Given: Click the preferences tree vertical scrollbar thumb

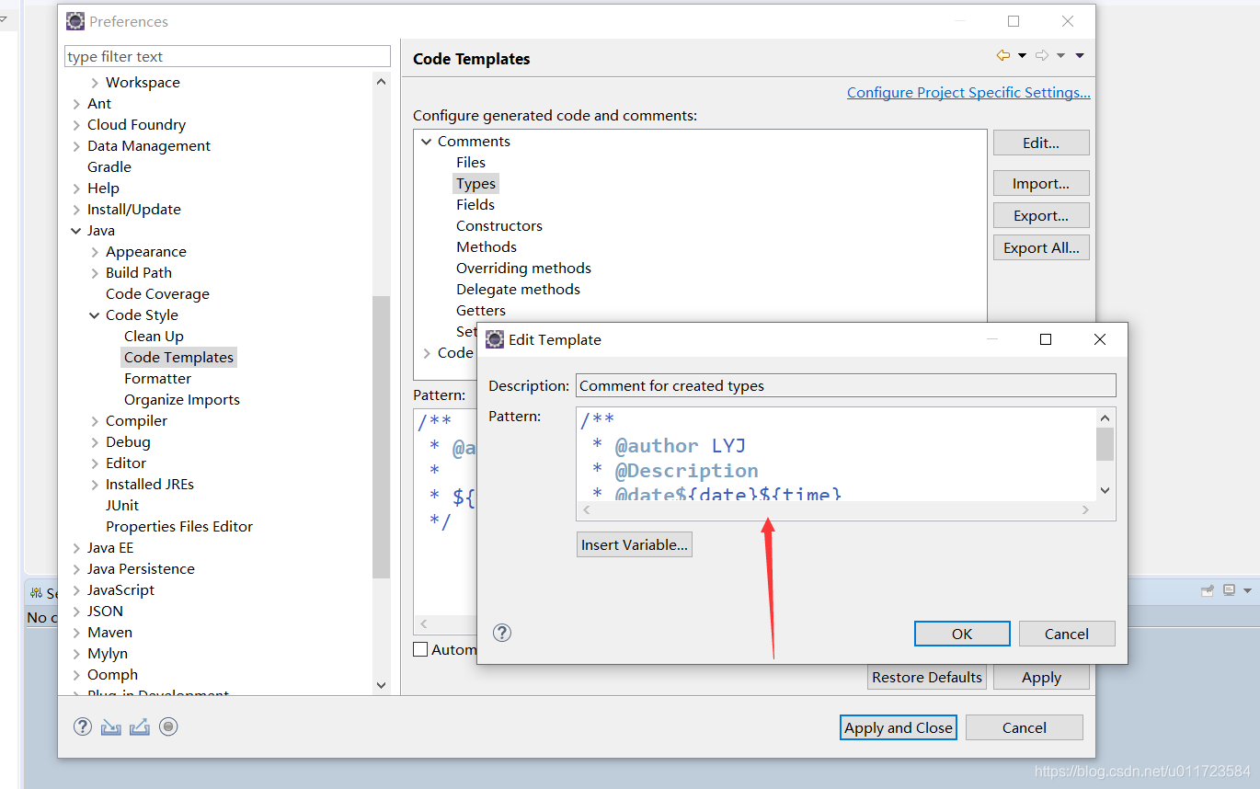Looking at the screenshot, I should click(x=381, y=437).
